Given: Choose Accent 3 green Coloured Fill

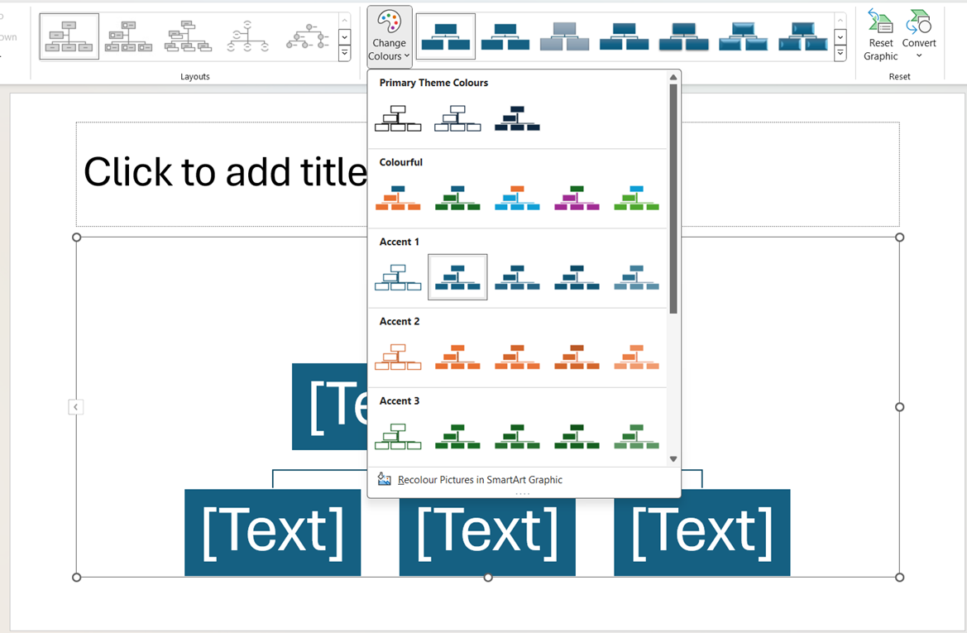Looking at the screenshot, I should 457,437.
